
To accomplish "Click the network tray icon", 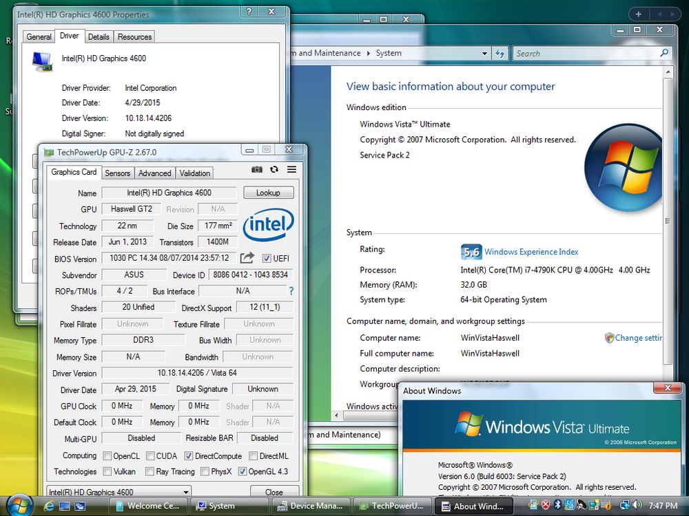I will (x=625, y=504).
